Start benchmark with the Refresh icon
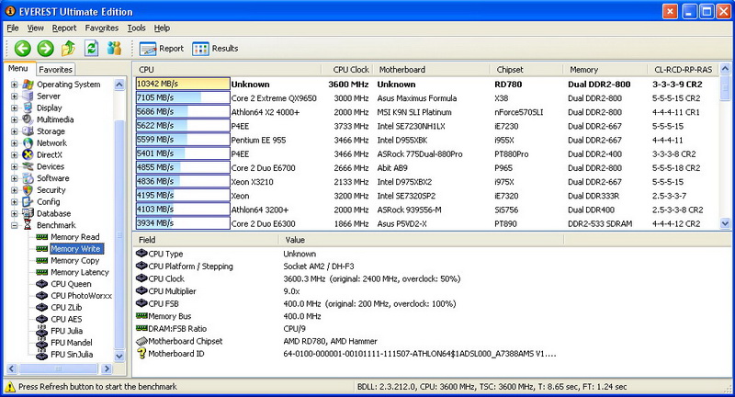This screenshot has width=735, height=397. 91,48
